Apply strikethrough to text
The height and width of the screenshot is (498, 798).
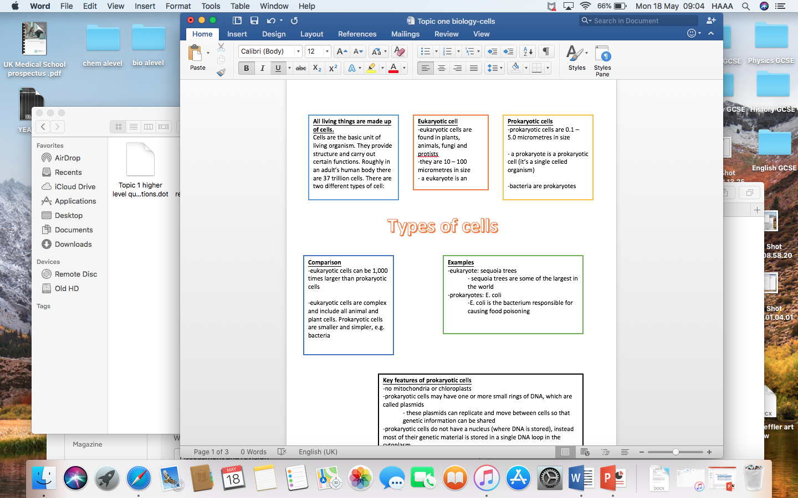pos(300,68)
